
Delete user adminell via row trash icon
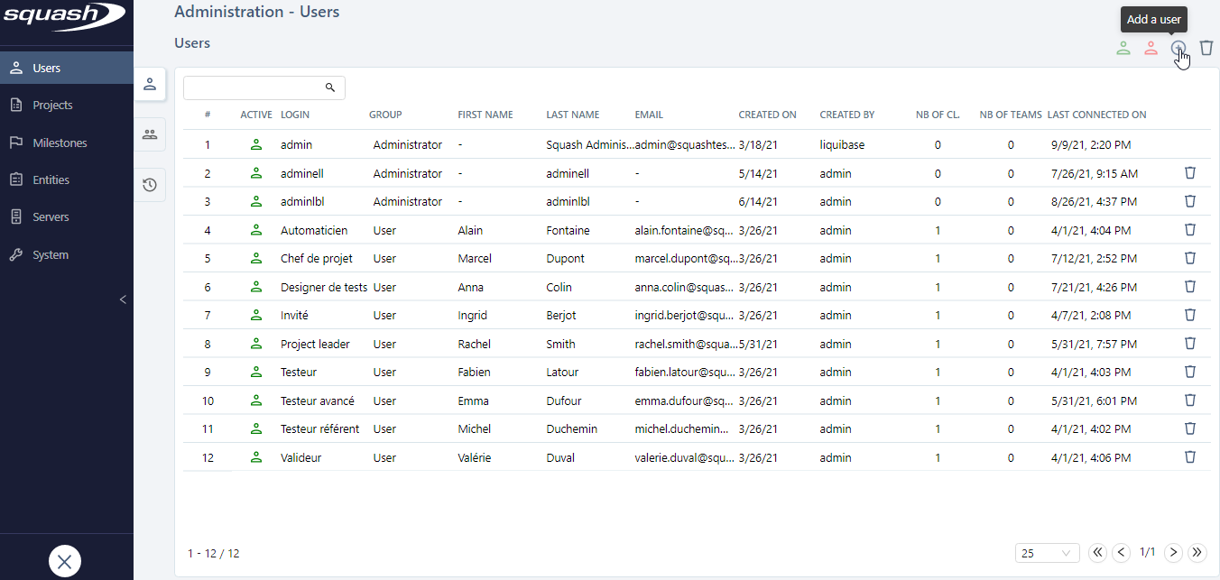1189,173
